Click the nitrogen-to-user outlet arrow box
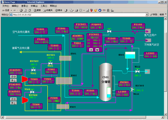 click(148, 31)
